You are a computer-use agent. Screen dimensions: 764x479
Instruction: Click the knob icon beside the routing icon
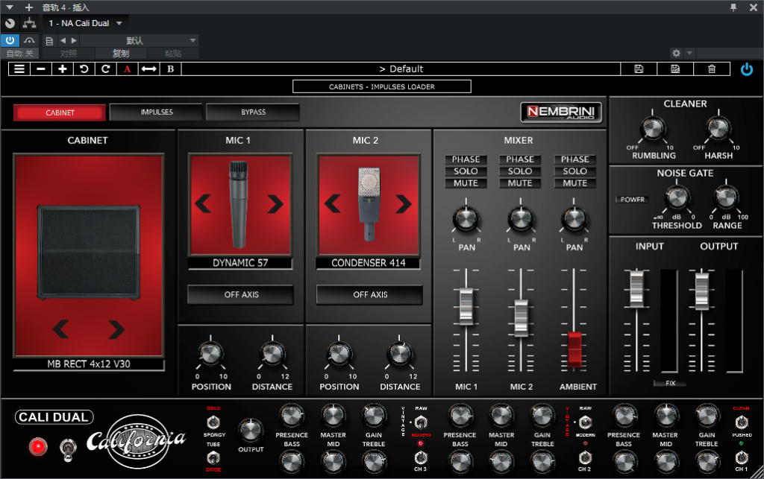10,23
